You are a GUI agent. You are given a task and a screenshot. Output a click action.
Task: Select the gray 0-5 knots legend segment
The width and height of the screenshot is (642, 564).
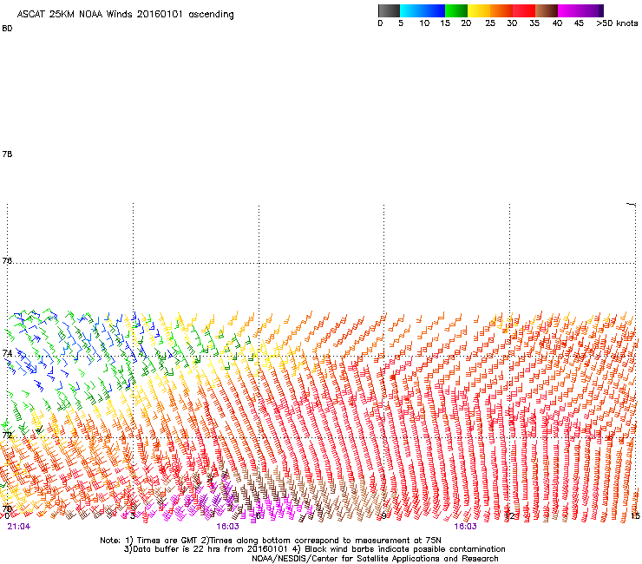pyautogui.click(x=389, y=10)
